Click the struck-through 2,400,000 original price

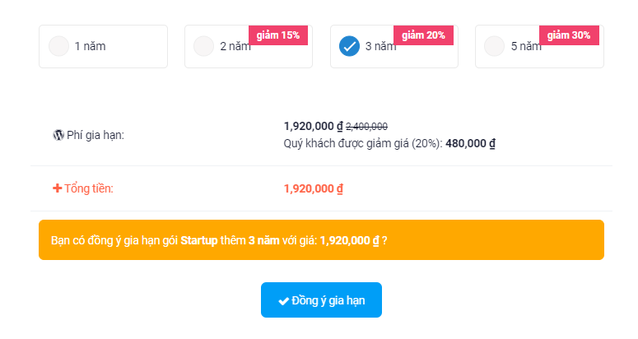click(x=366, y=127)
